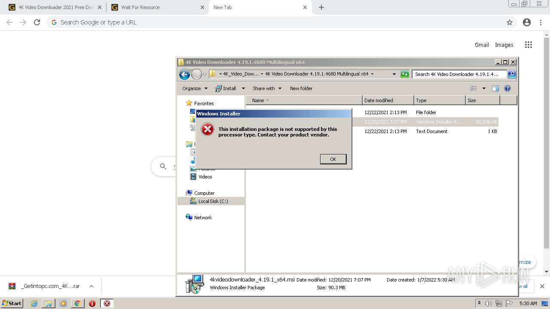The image size is (550, 309).
Task: Expand options arrow for downloaded rar file
Action: pyautogui.click(x=92, y=286)
